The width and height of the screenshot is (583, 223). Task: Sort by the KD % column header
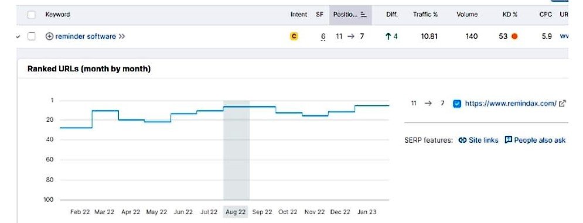click(x=510, y=15)
